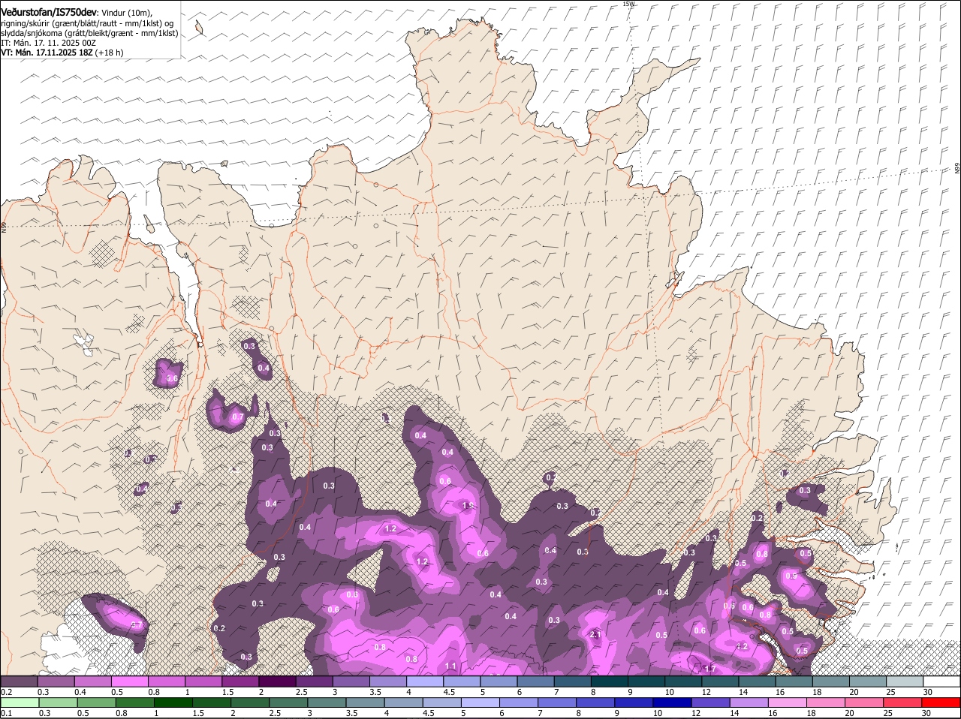Pick the bright red lower swatch starting at 30
The width and height of the screenshot is (961, 719).
coord(940,702)
